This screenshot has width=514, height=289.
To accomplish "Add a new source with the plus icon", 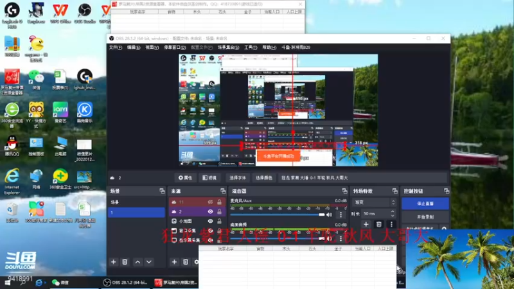I will tap(174, 262).
